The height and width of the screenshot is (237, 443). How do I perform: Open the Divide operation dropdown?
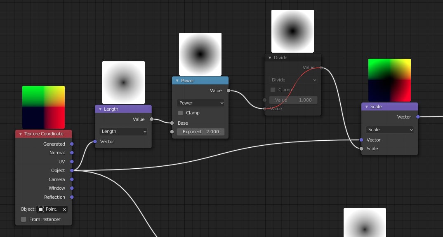point(293,80)
